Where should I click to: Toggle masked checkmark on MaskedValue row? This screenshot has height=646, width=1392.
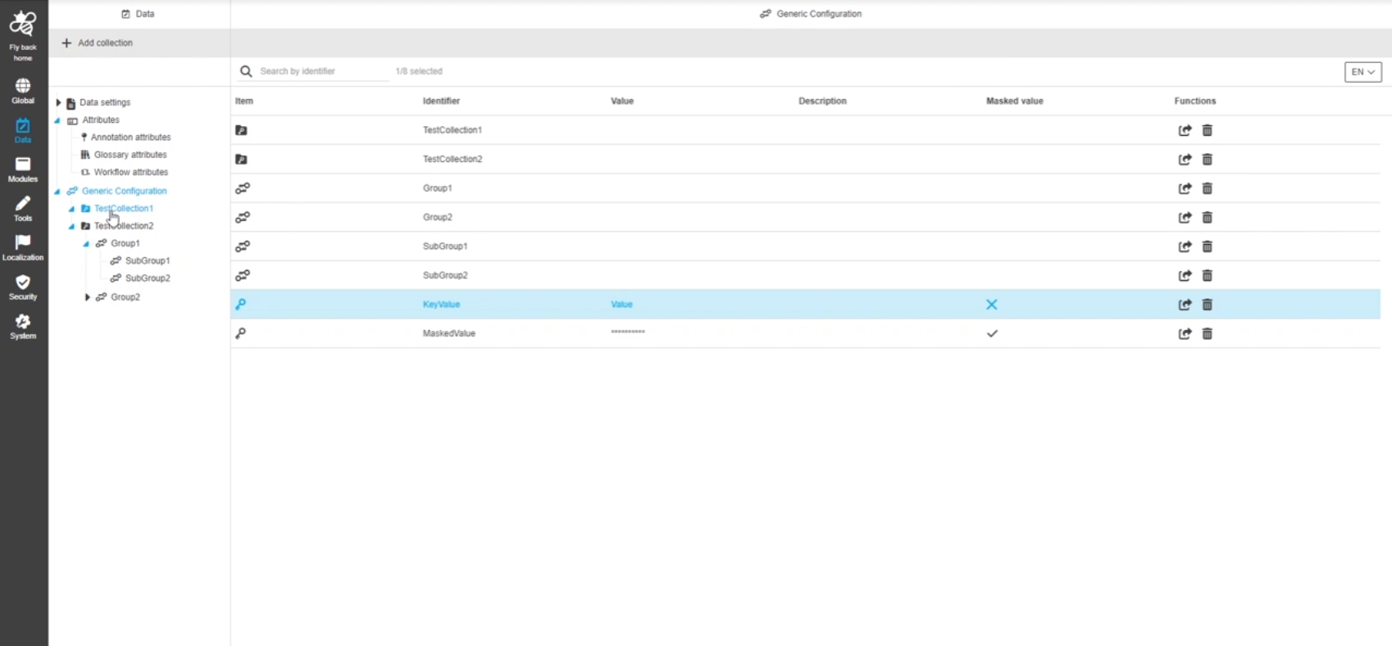992,334
